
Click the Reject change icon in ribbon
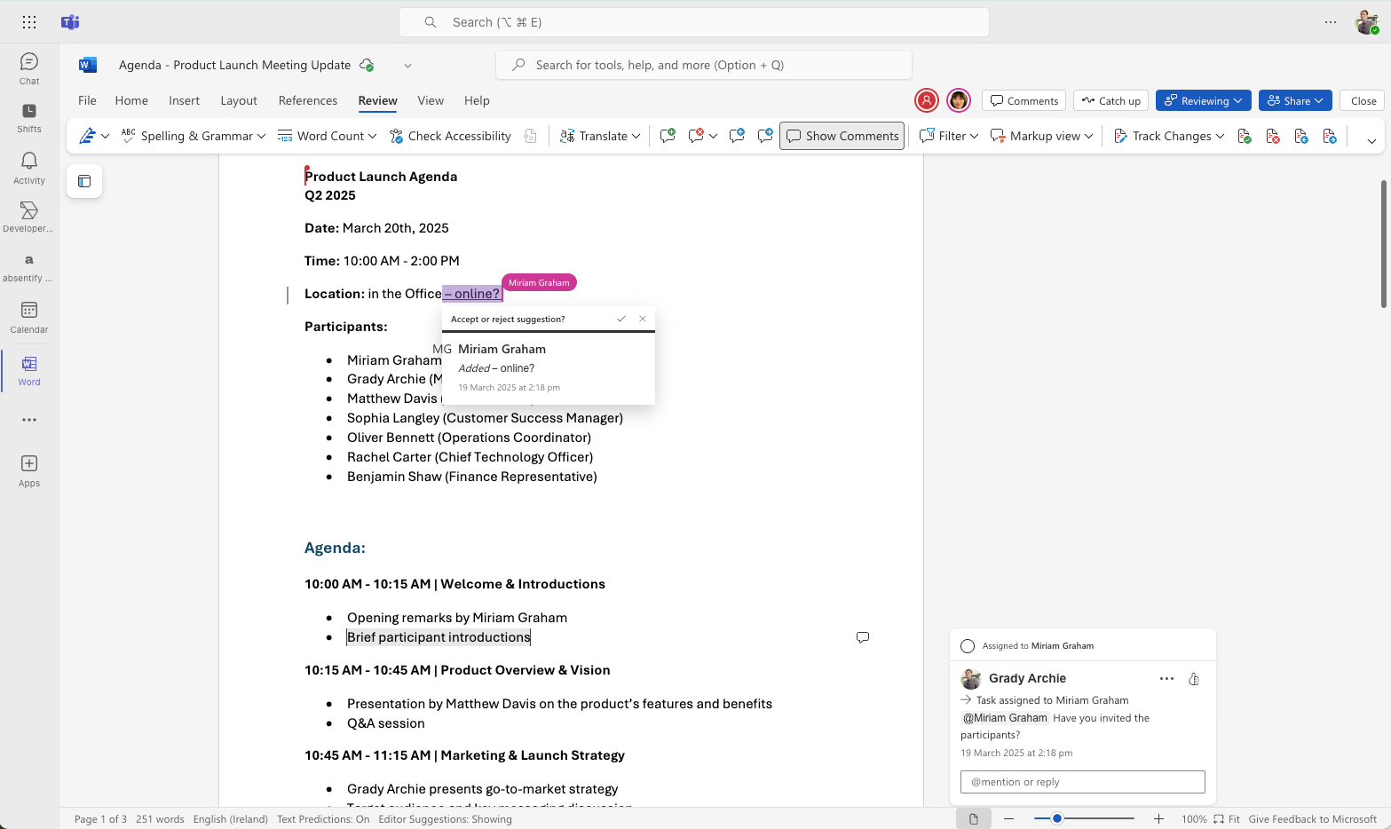point(1273,136)
